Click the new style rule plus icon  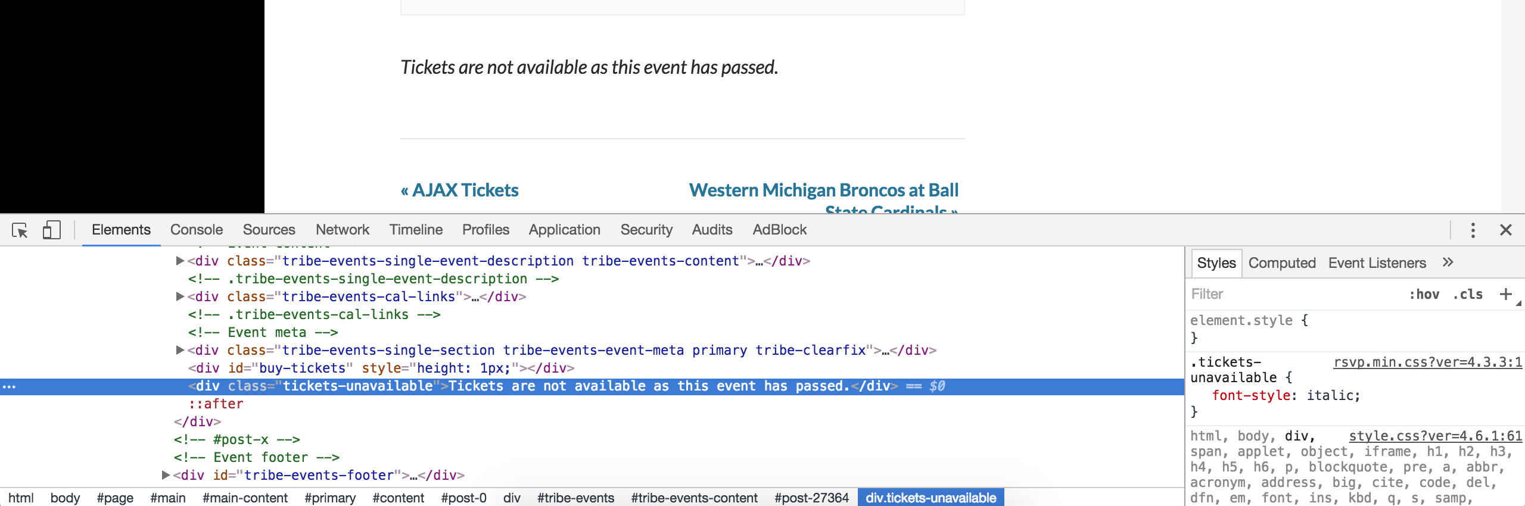click(1505, 294)
